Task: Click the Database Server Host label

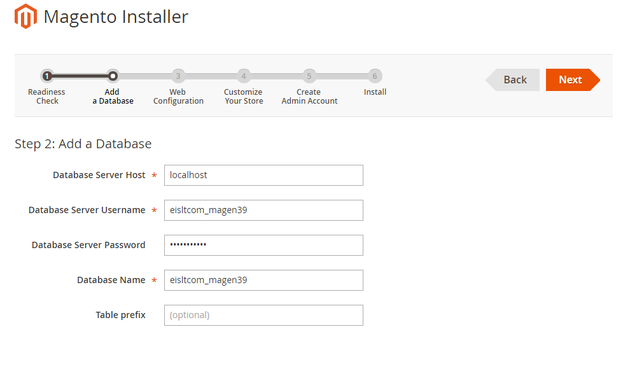Action: [x=99, y=175]
